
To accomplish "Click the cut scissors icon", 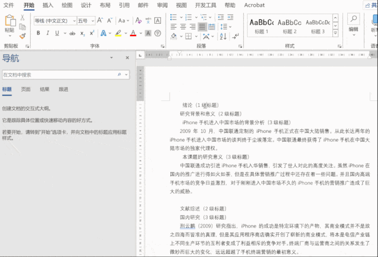I will coord(22,18).
